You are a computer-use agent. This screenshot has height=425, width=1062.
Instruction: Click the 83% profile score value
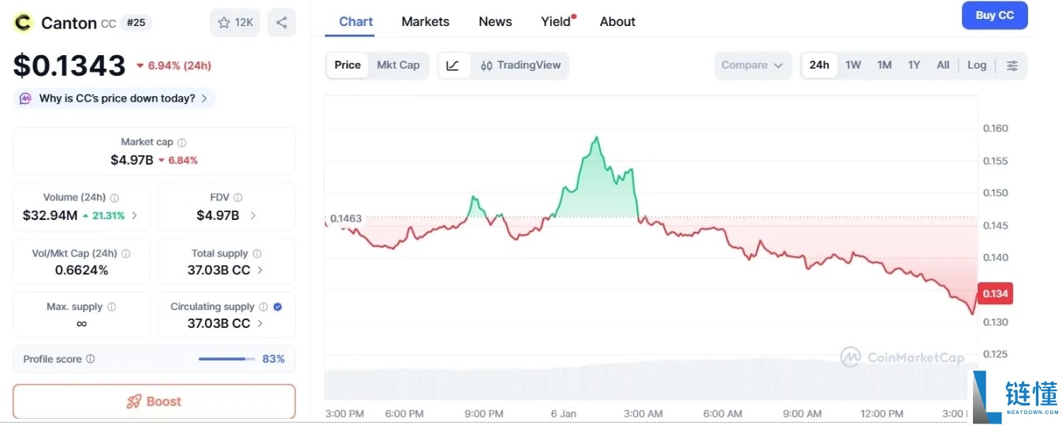[274, 359]
